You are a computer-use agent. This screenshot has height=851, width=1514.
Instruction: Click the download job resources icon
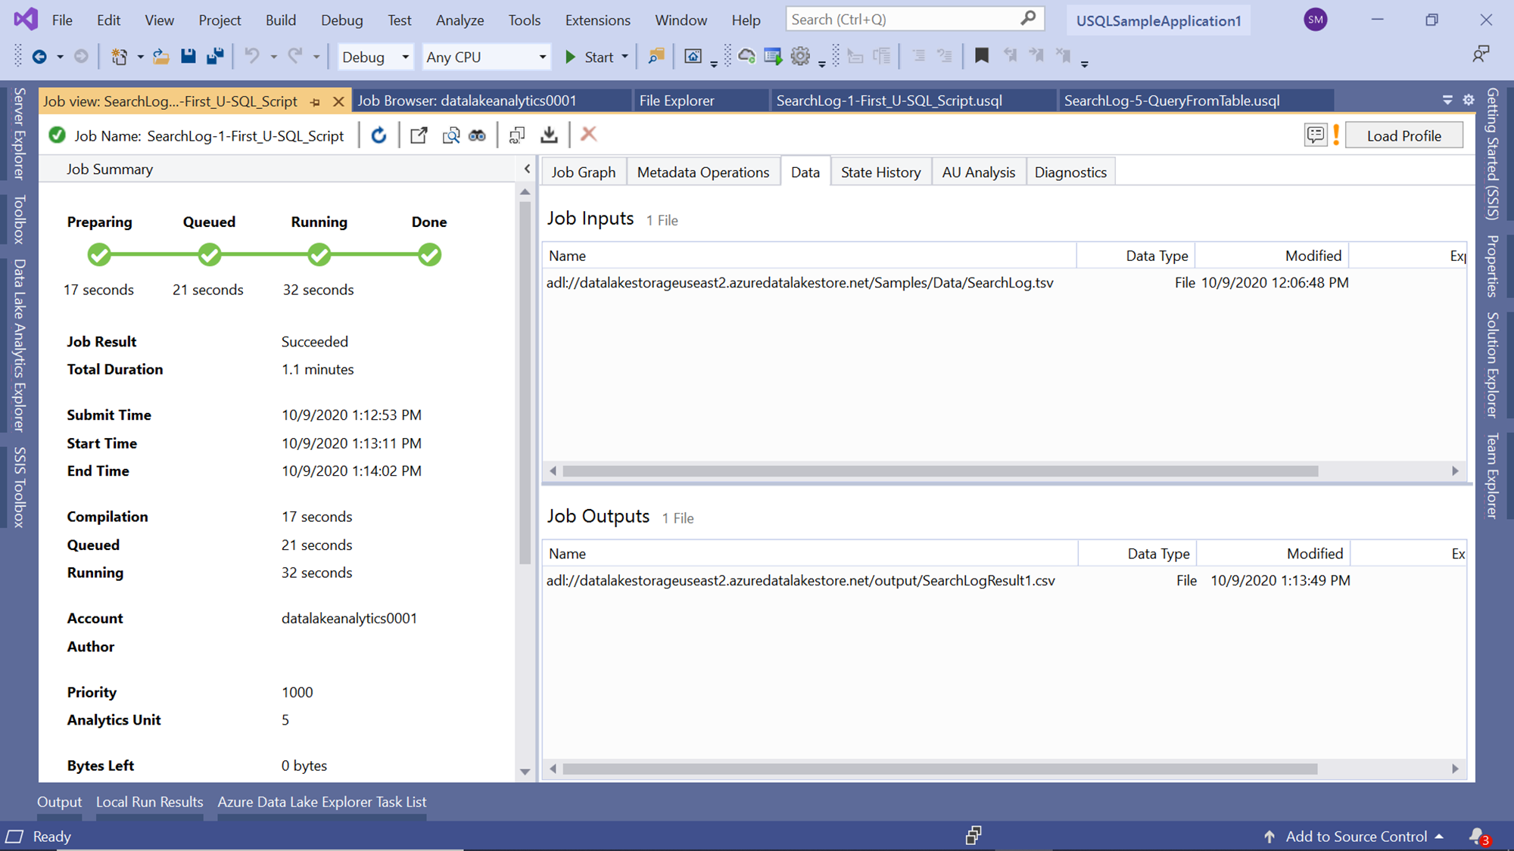550,135
